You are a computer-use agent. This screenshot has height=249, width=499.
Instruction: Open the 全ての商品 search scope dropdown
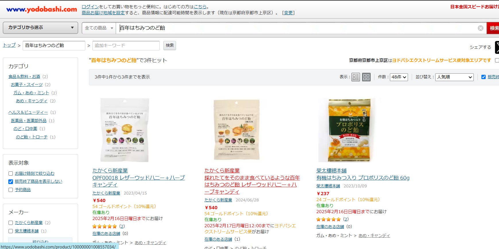(x=99, y=28)
